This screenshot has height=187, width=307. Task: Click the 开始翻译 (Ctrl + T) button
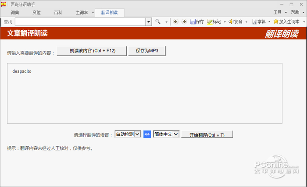[x=207, y=134]
